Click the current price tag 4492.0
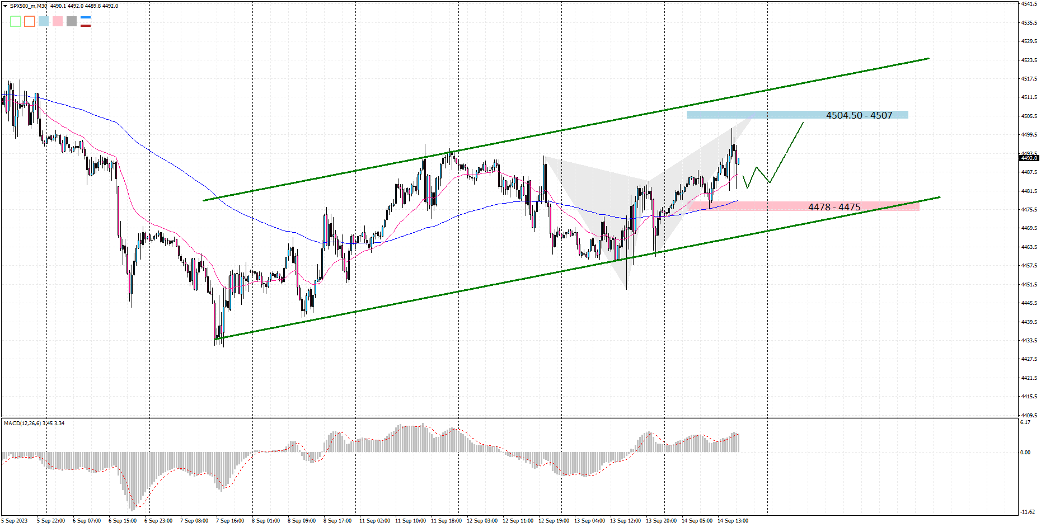 [1029, 158]
